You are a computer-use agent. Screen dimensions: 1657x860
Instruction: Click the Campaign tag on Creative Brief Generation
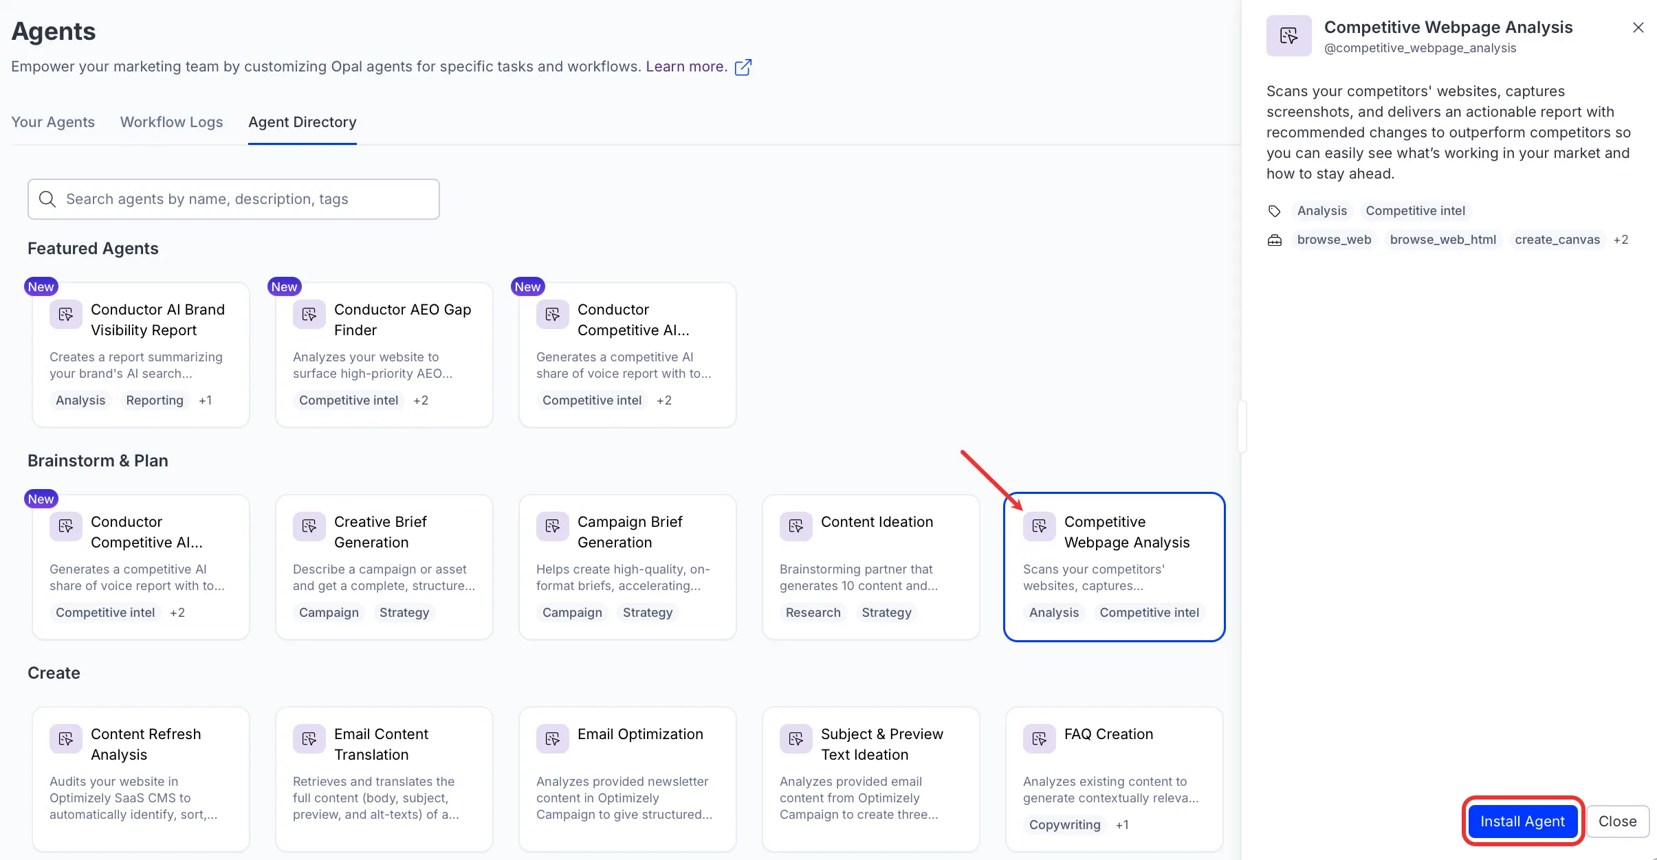click(x=329, y=613)
